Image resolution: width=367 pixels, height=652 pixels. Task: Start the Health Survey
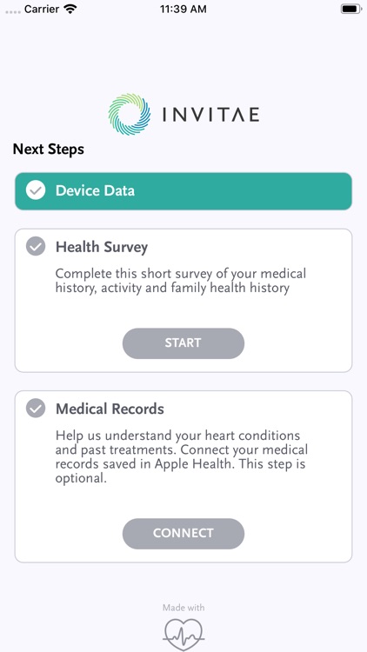(x=183, y=343)
